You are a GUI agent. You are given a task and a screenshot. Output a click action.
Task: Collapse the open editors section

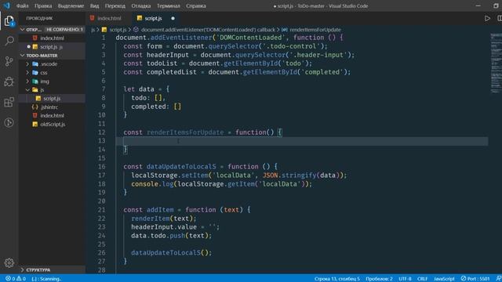click(x=23, y=30)
